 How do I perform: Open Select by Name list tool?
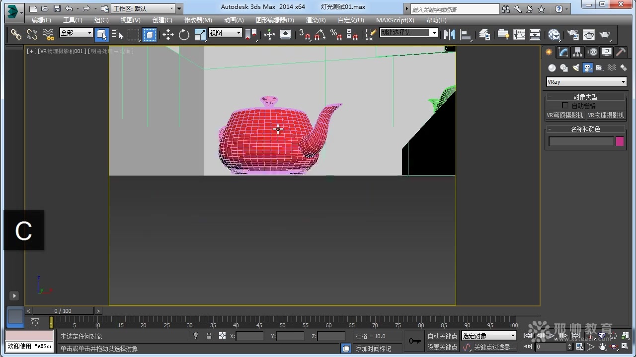pos(117,34)
